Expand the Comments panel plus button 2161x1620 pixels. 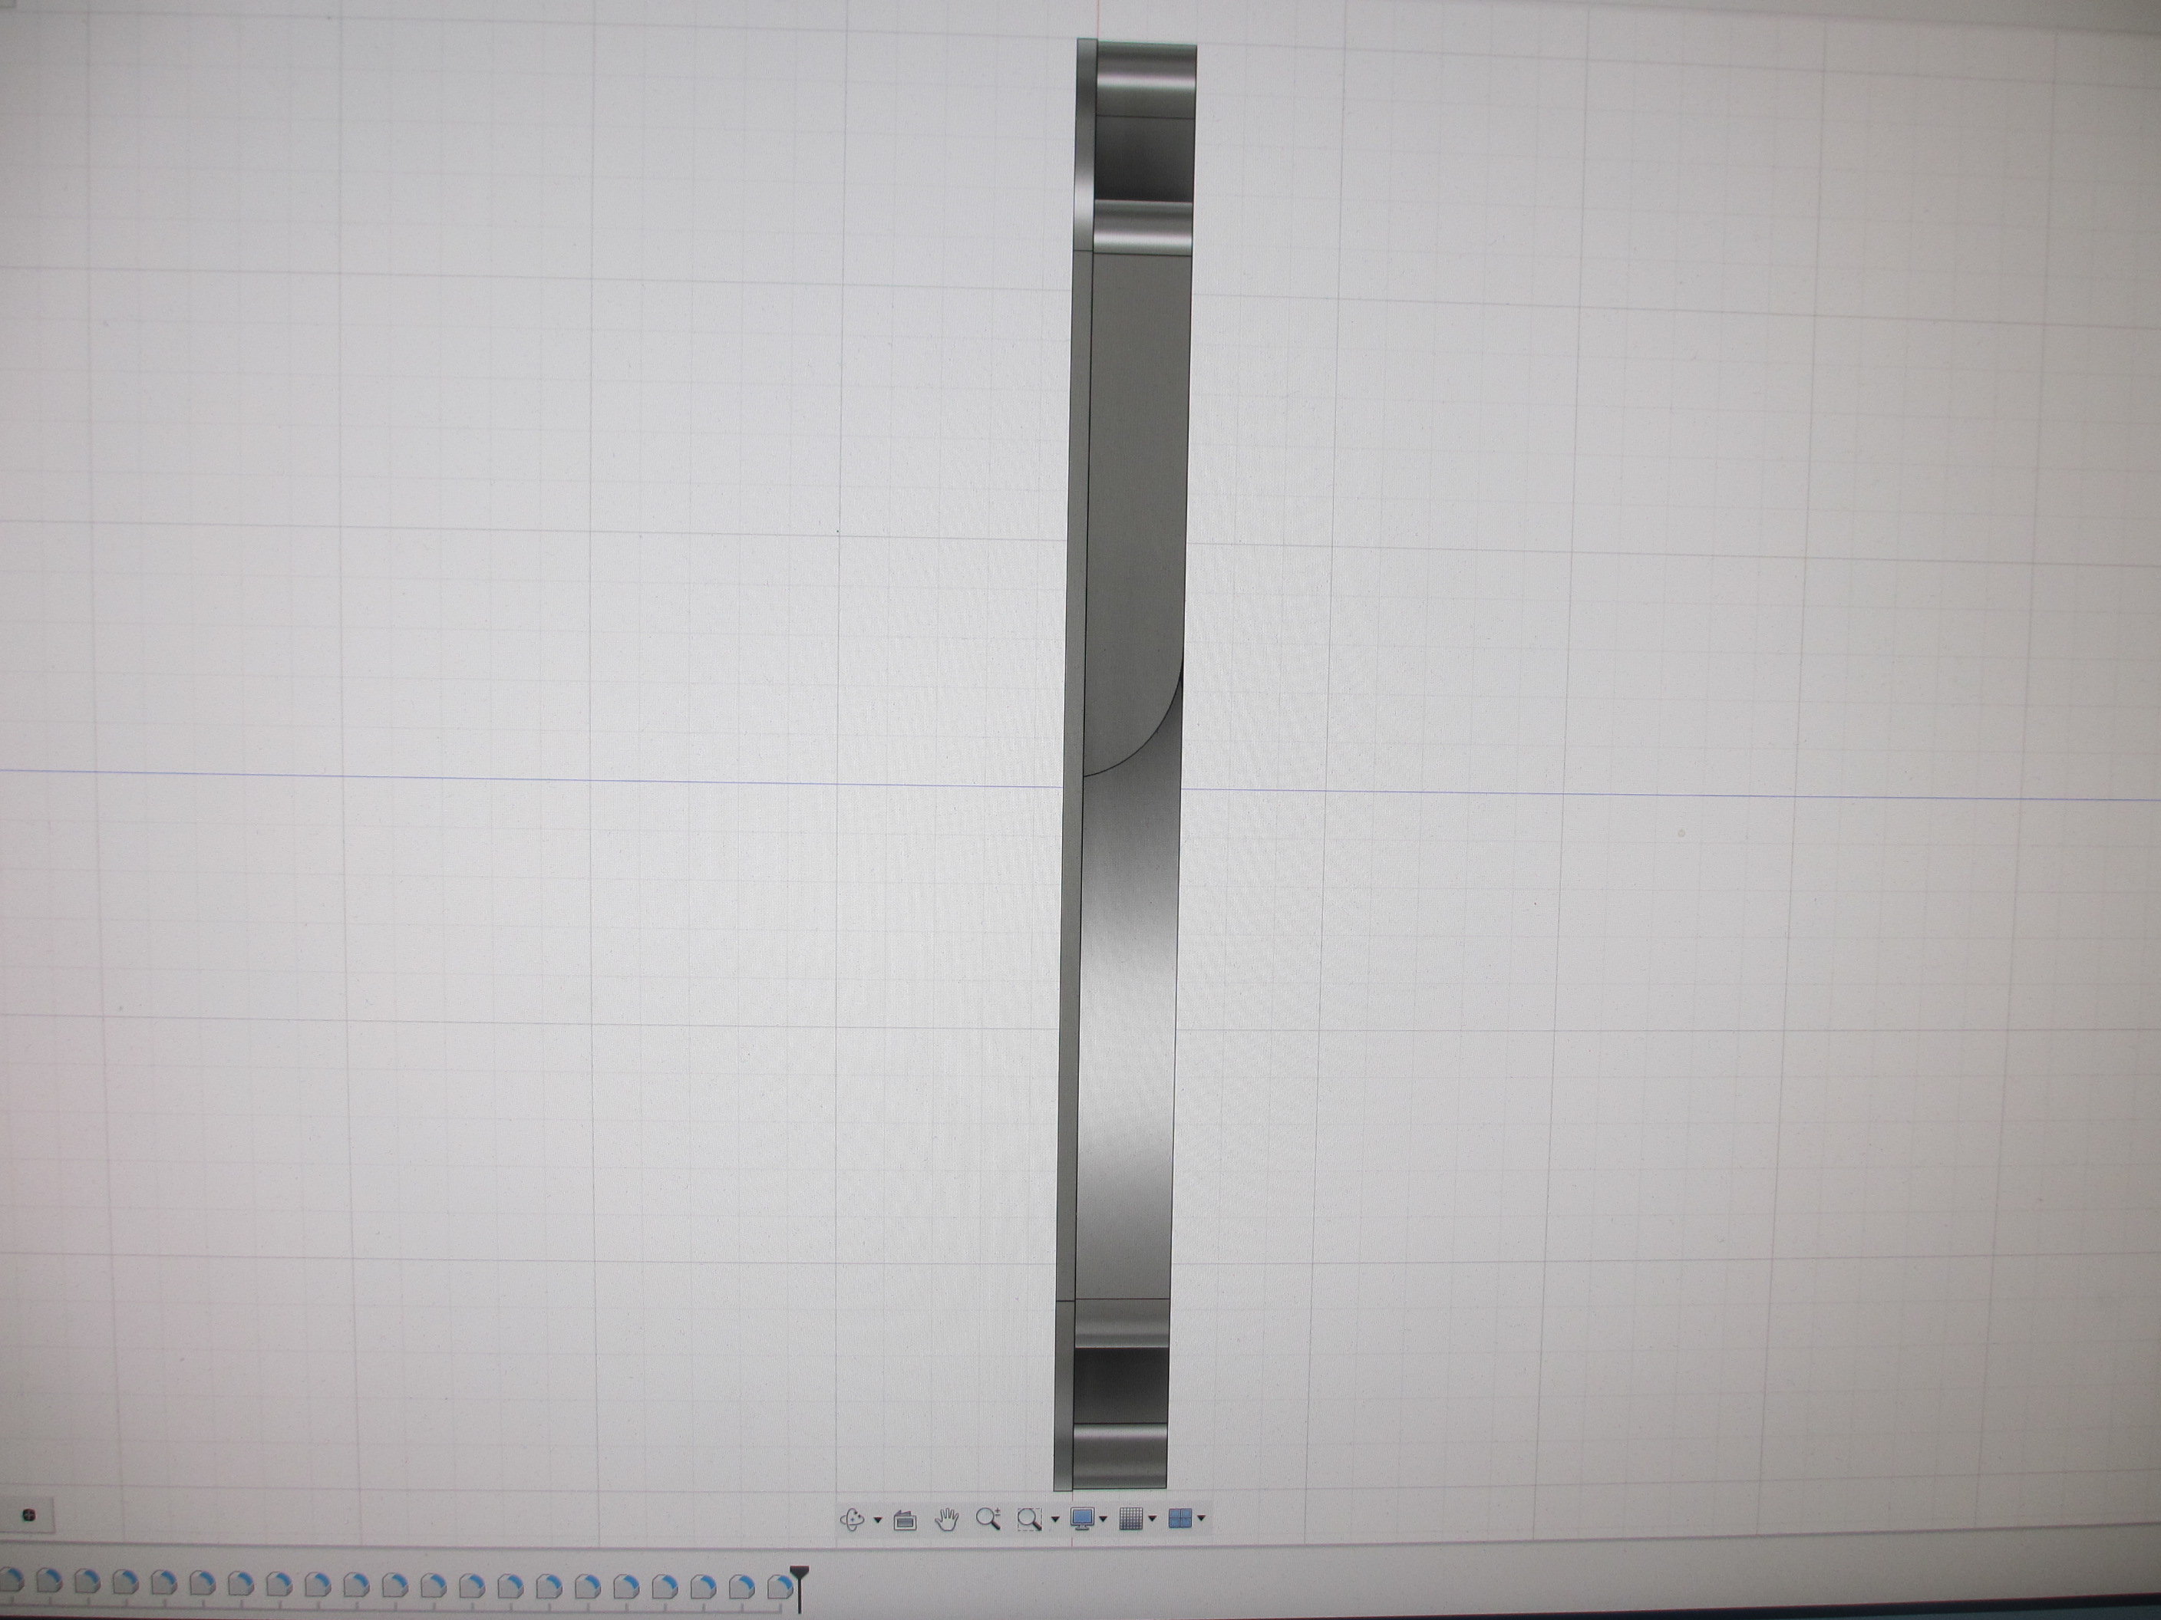point(28,1516)
